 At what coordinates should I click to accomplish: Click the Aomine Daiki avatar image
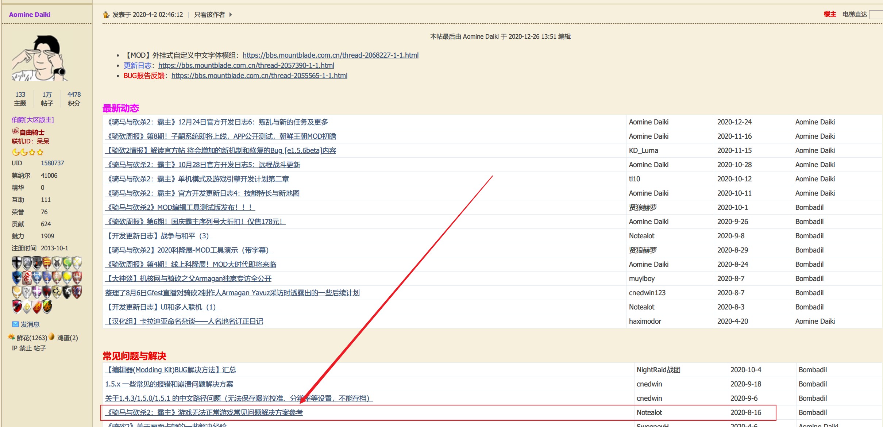tap(40, 58)
